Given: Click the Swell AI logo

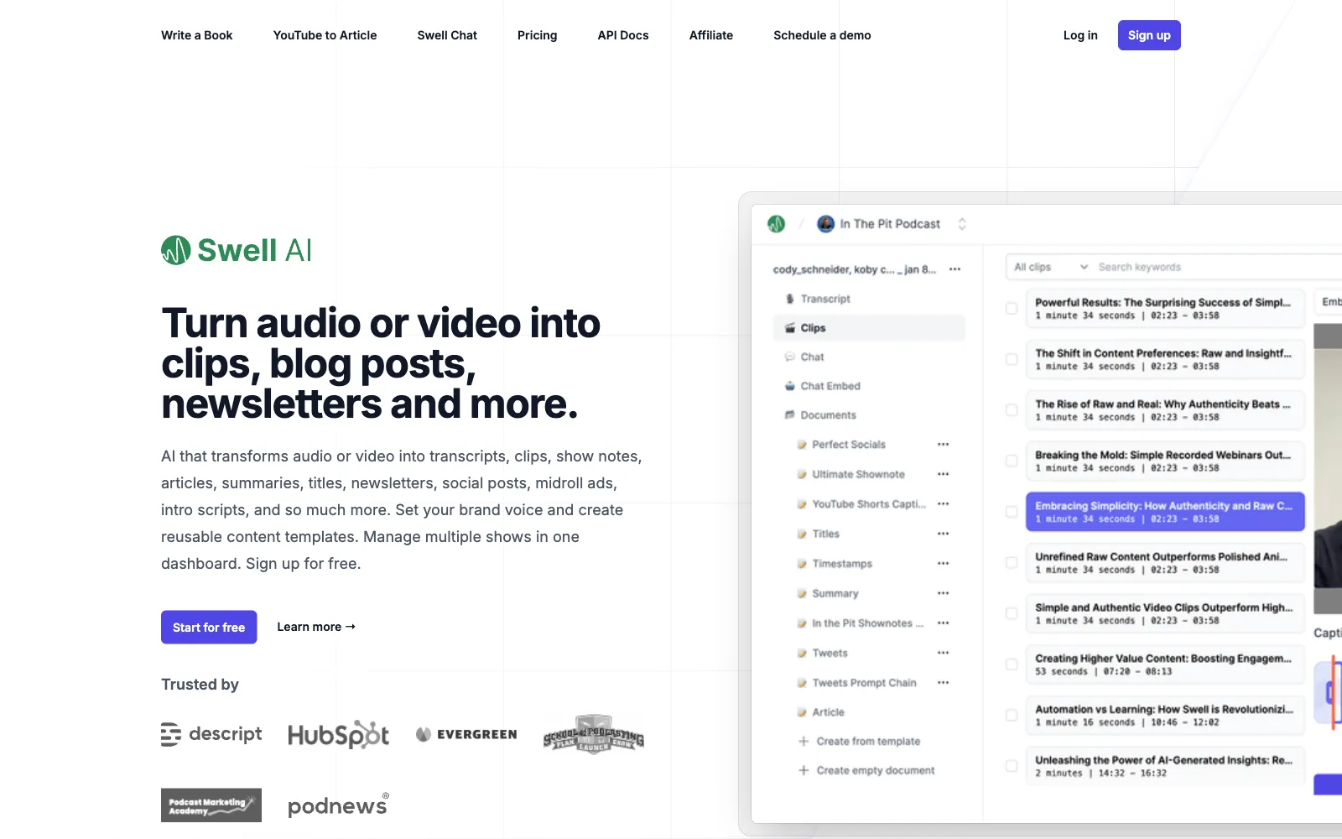Looking at the screenshot, I should (237, 250).
